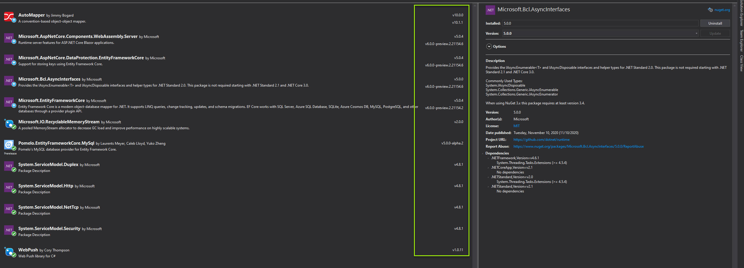Click the nuget.org globe icon
744x268 pixels.
(x=710, y=9)
